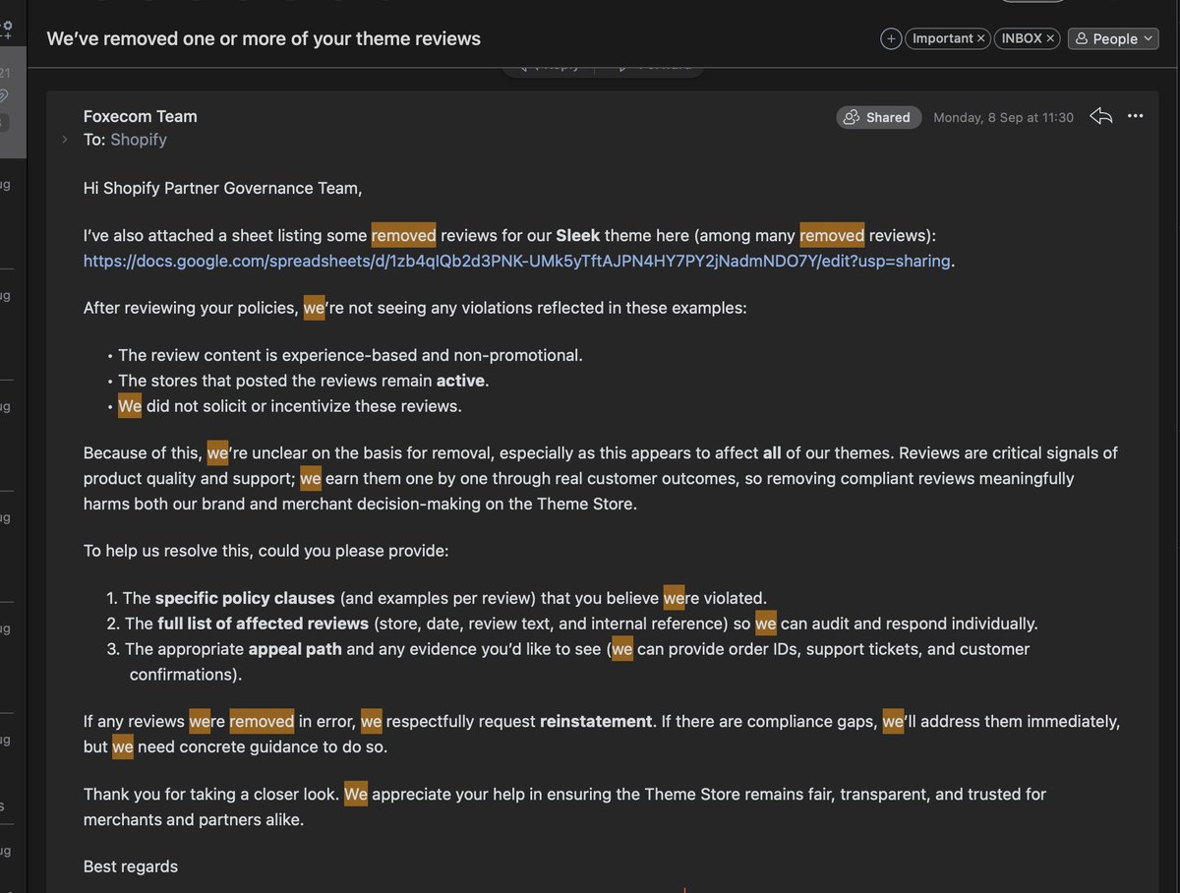Viewport: 1180px width, 893px height.
Task: Click the subject 'We've removed one or more' title
Action: (264, 39)
